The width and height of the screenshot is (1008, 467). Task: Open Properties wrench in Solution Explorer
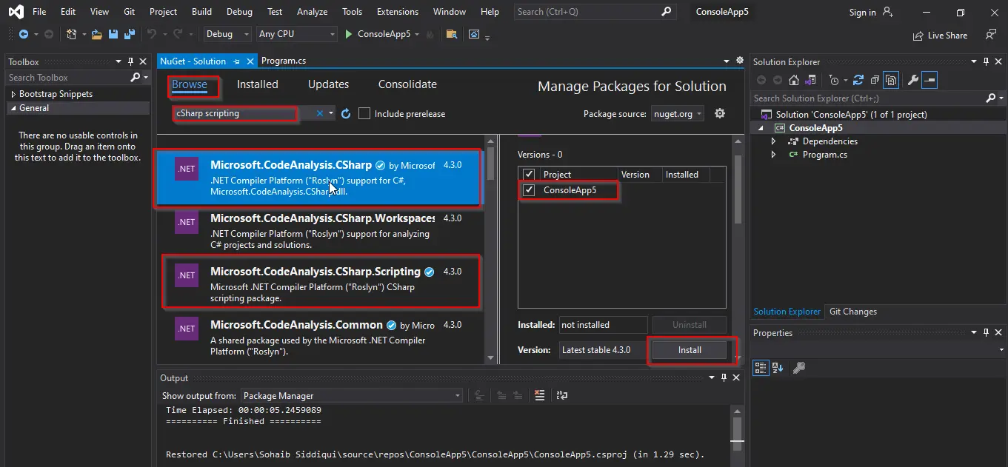click(913, 80)
